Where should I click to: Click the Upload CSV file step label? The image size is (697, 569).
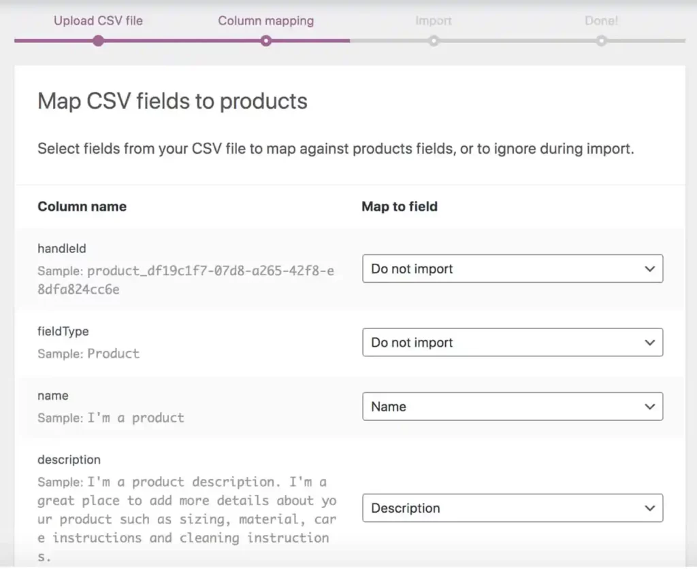(98, 20)
